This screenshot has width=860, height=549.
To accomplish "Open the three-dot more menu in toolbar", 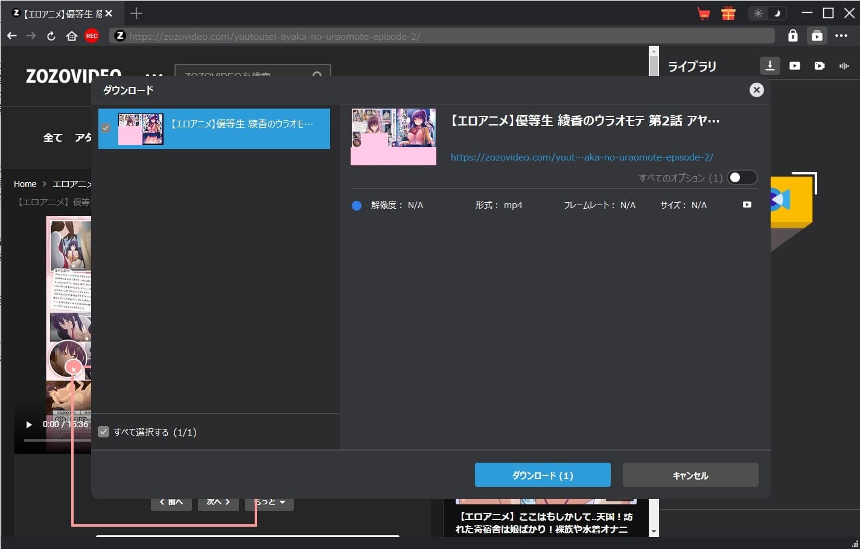I will click(841, 36).
